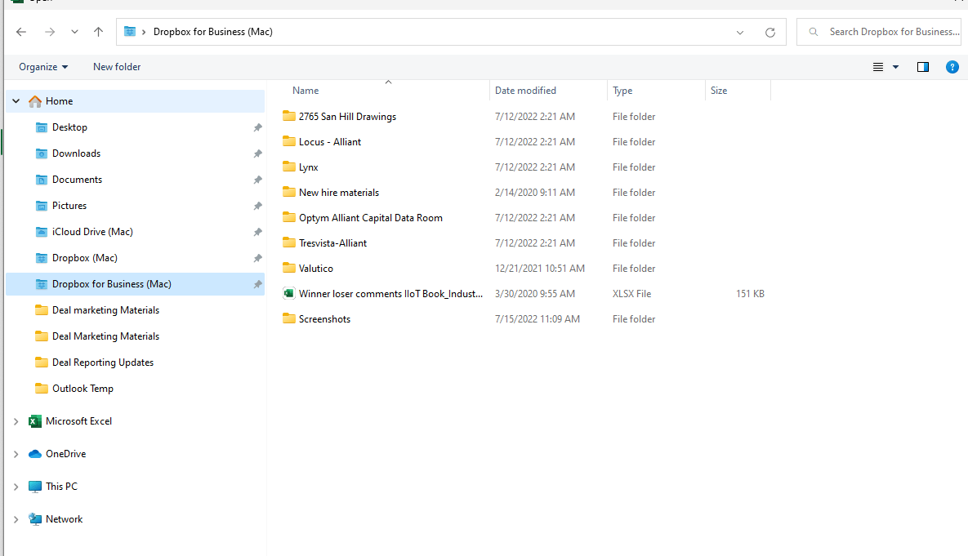Expand the This PC node
968x556 pixels.
point(16,487)
